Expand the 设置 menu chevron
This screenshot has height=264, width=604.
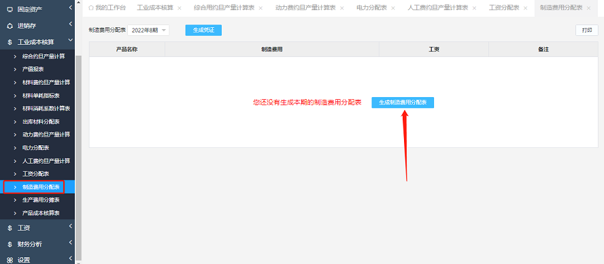pyautogui.click(x=70, y=259)
